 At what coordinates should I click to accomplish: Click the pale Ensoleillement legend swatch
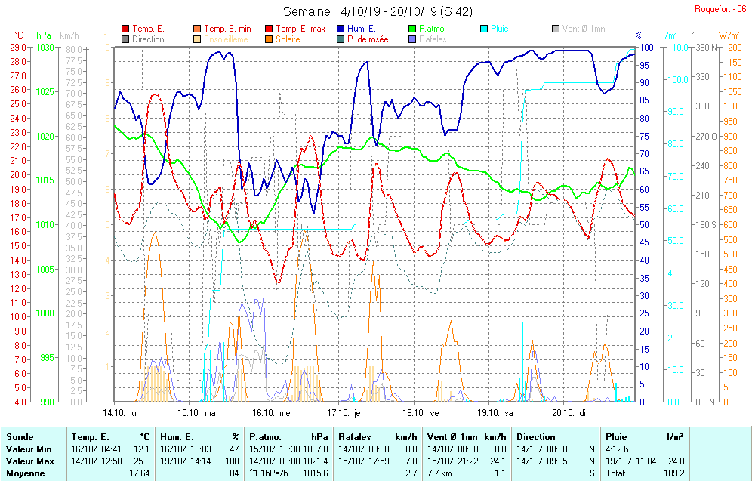(x=197, y=39)
